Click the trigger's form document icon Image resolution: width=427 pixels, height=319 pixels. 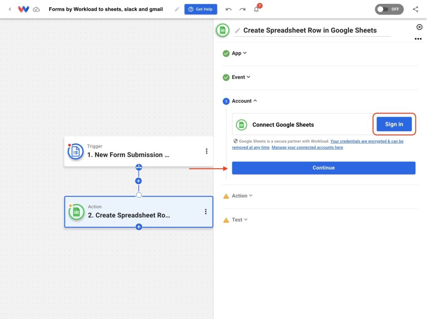(75, 151)
